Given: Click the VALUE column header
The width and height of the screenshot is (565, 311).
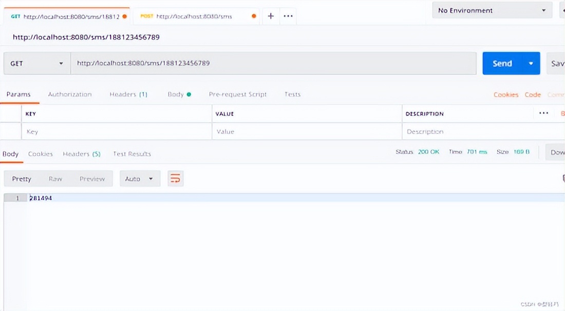Looking at the screenshot, I should [x=224, y=114].
